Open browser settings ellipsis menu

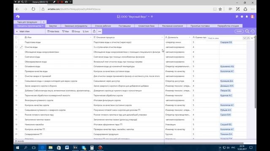point(253,9)
